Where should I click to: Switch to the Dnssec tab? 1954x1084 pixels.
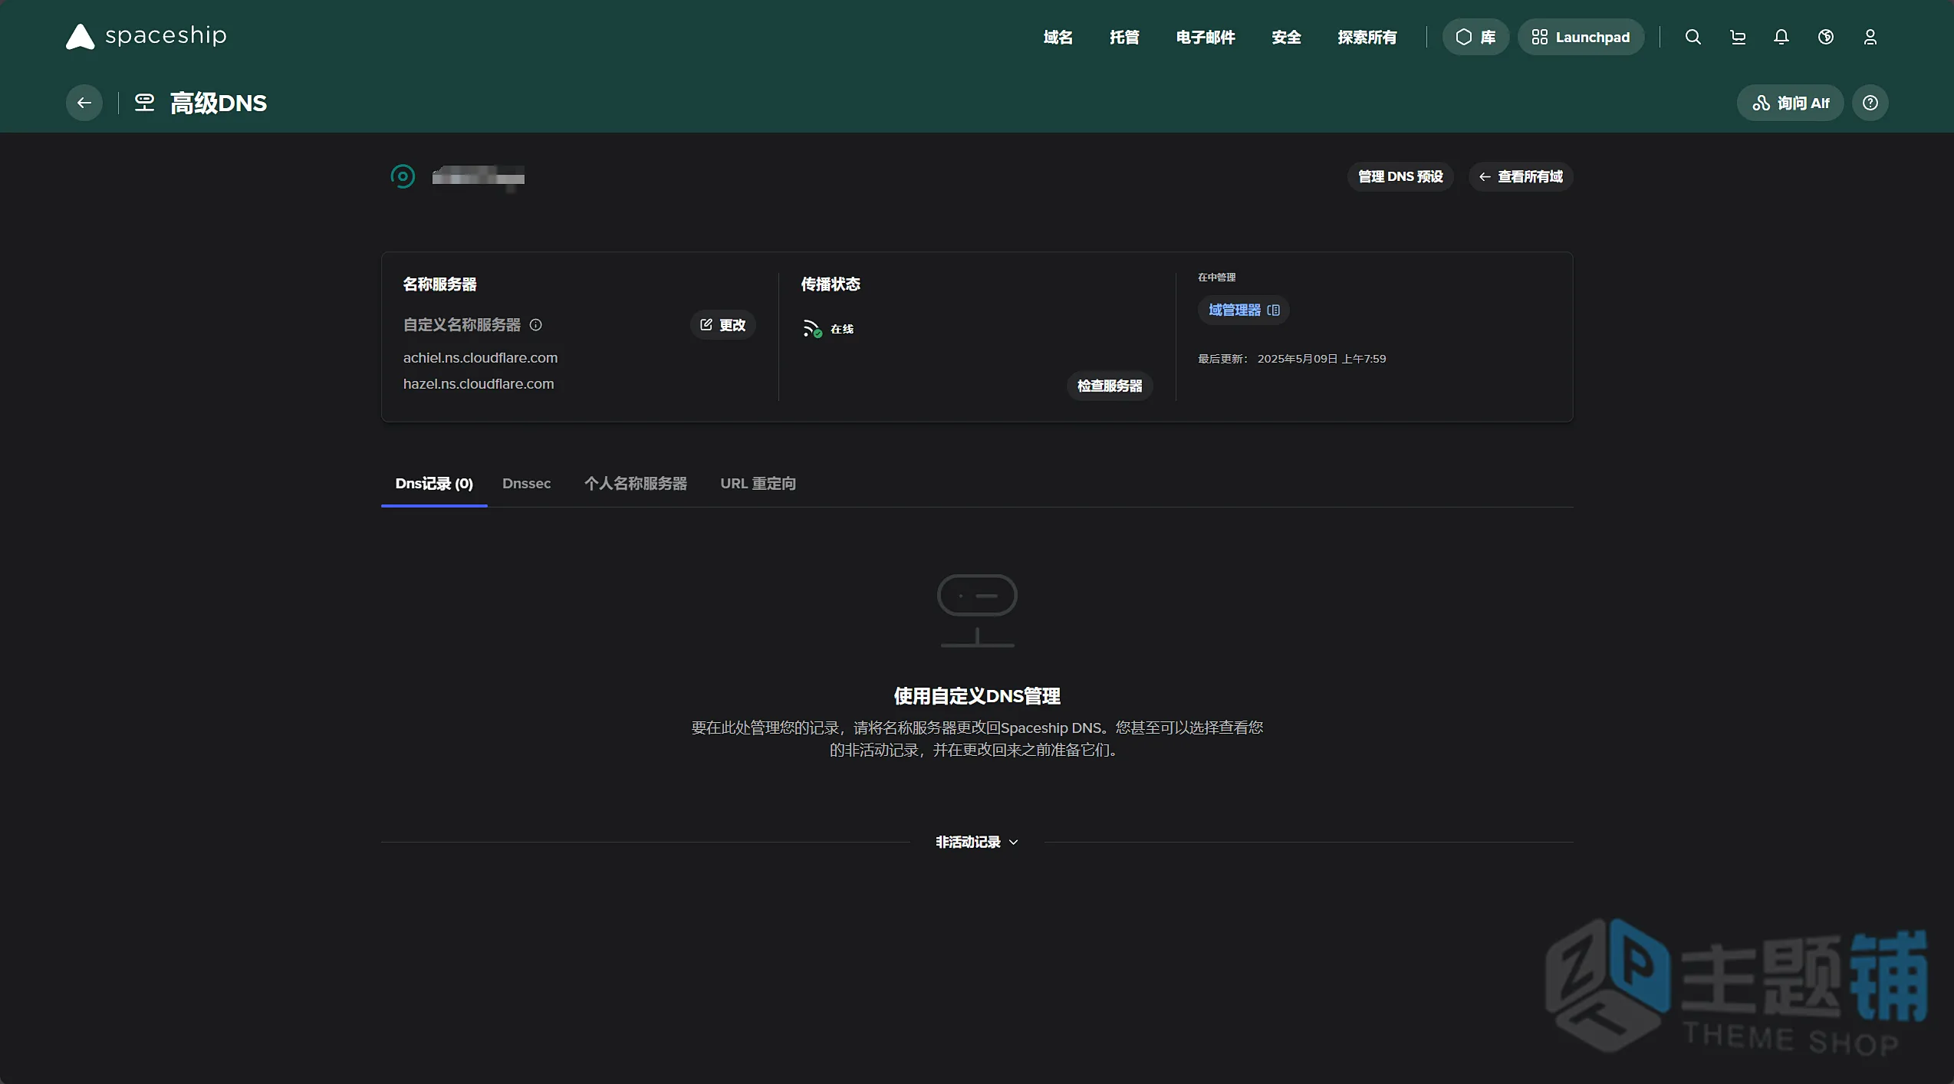pyautogui.click(x=527, y=484)
